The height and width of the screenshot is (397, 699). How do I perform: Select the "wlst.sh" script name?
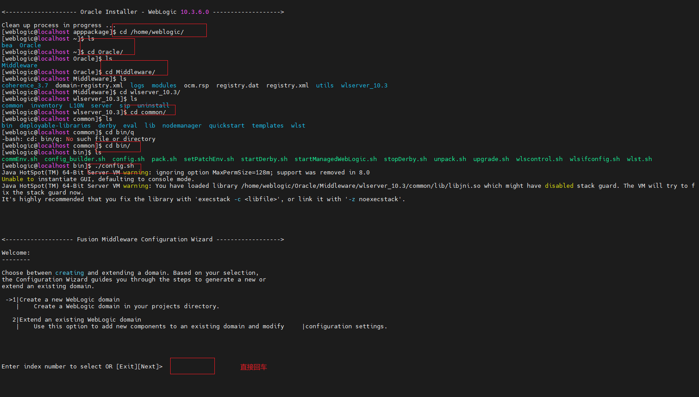640,159
